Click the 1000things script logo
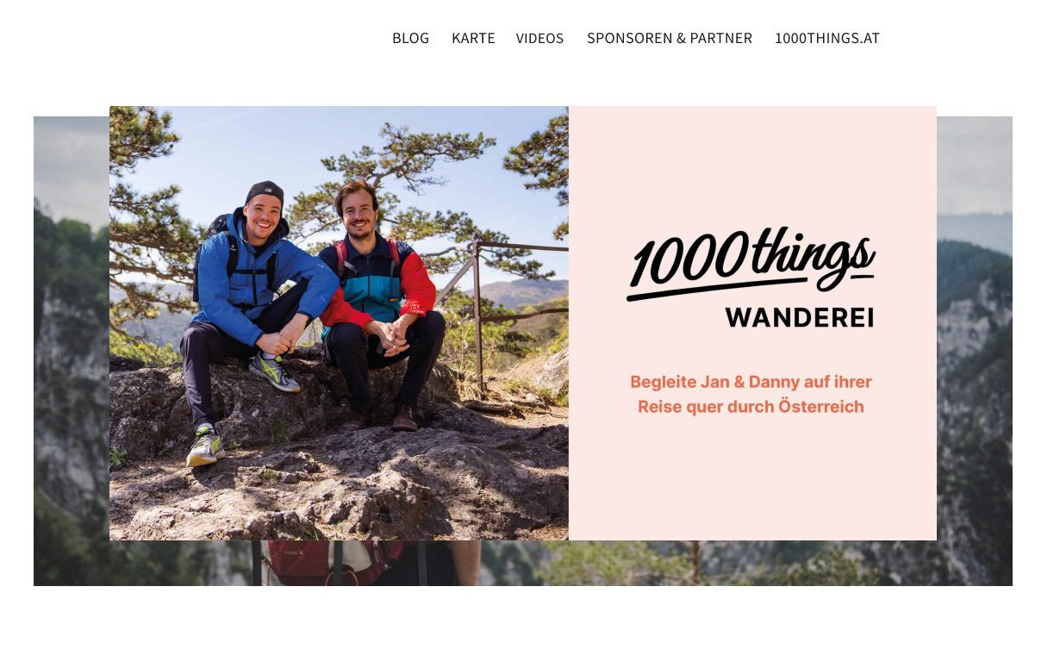The height and width of the screenshot is (649, 1060). pos(751,261)
